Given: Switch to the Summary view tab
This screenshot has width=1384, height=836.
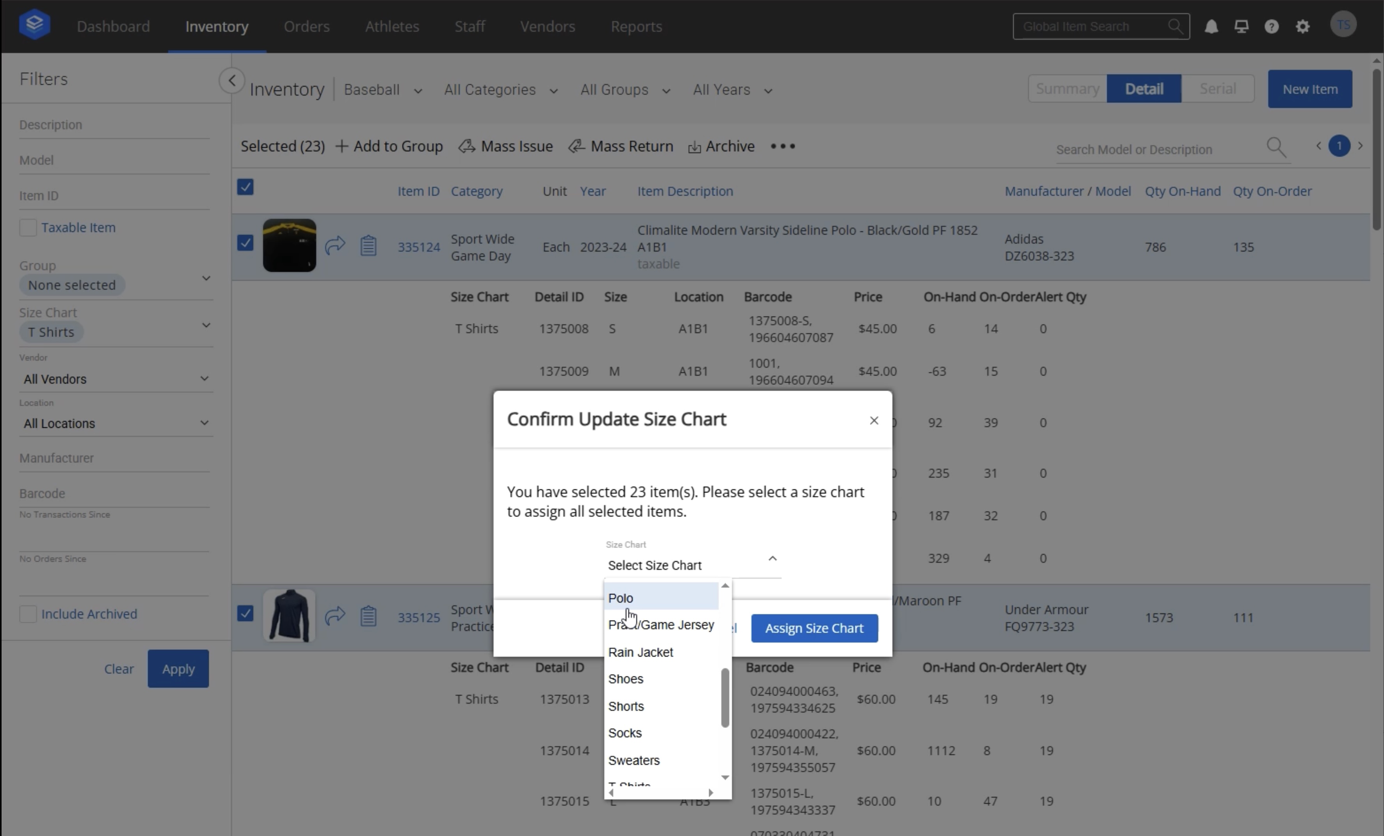Looking at the screenshot, I should click(x=1067, y=89).
